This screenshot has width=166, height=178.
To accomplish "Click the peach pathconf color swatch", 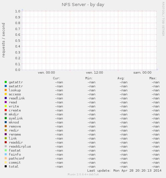I will [x=6, y=158].
